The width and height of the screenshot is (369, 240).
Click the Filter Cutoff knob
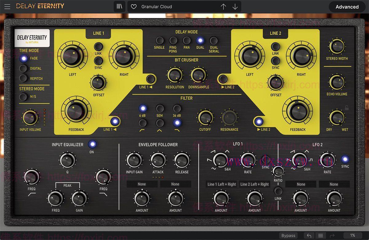pos(205,118)
